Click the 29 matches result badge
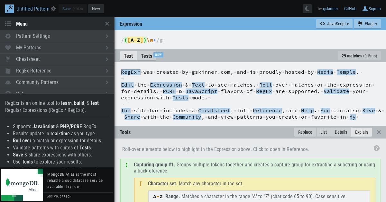This screenshot has width=386, height=202. pos(359,56)
